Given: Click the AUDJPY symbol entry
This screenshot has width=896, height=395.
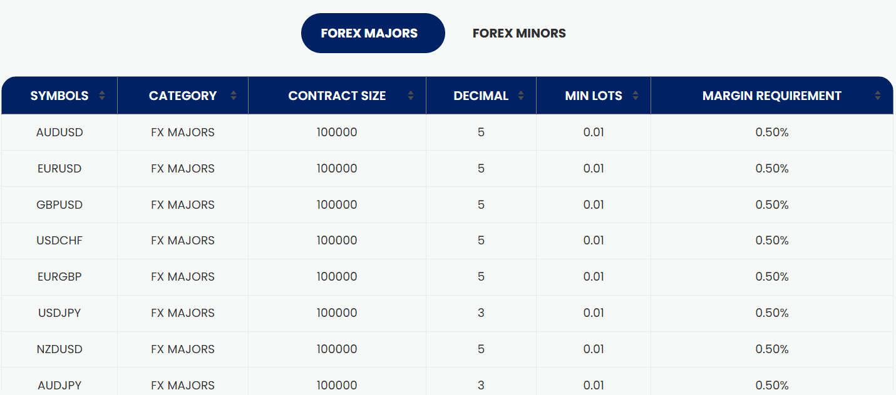Looking at the screenshot, I should coord(59,385).
